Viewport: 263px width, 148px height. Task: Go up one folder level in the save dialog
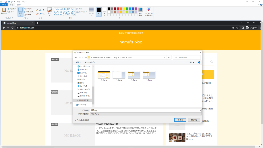(86, 57)
